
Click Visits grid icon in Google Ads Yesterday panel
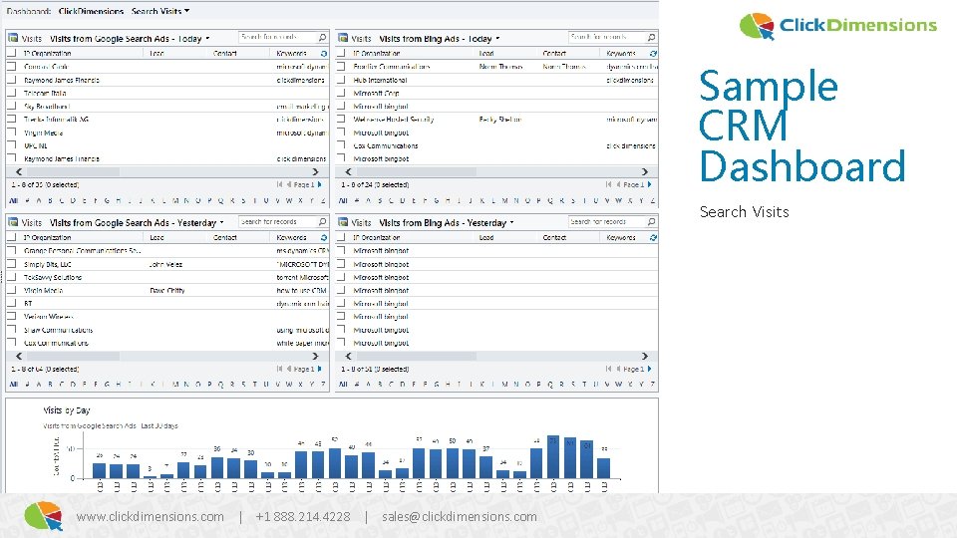(13, 222)
